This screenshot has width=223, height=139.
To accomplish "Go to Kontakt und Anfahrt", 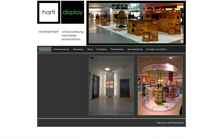I will 156,49.
